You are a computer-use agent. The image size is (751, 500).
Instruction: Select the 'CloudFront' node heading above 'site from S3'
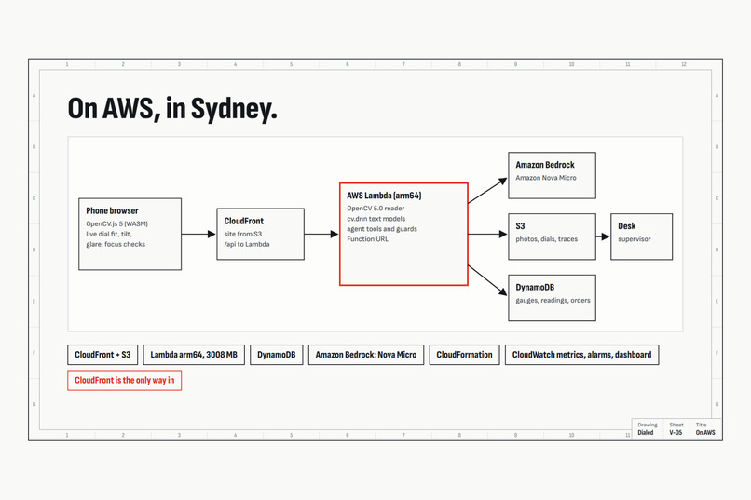coord(244,221)
